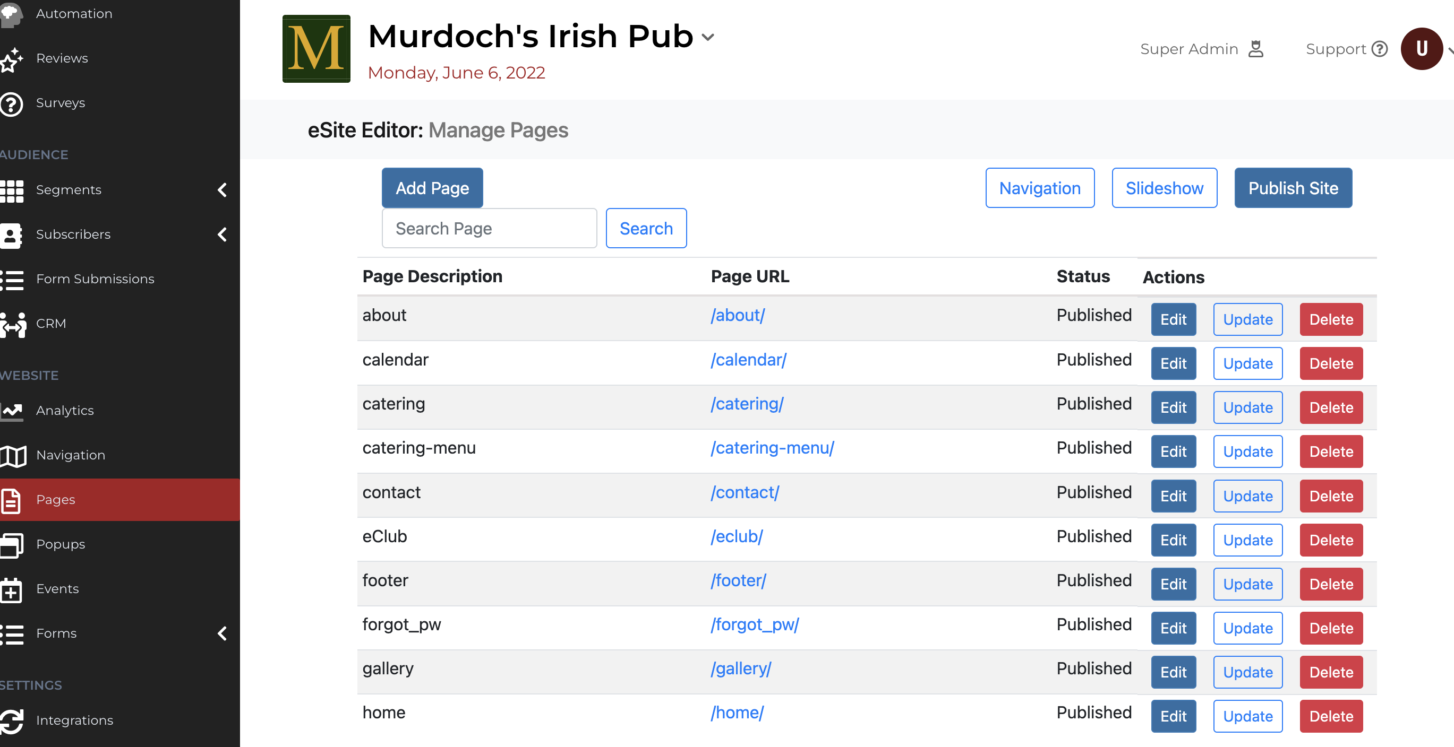
Task: Open Integrations under Settings
Action: coord(74,720)
